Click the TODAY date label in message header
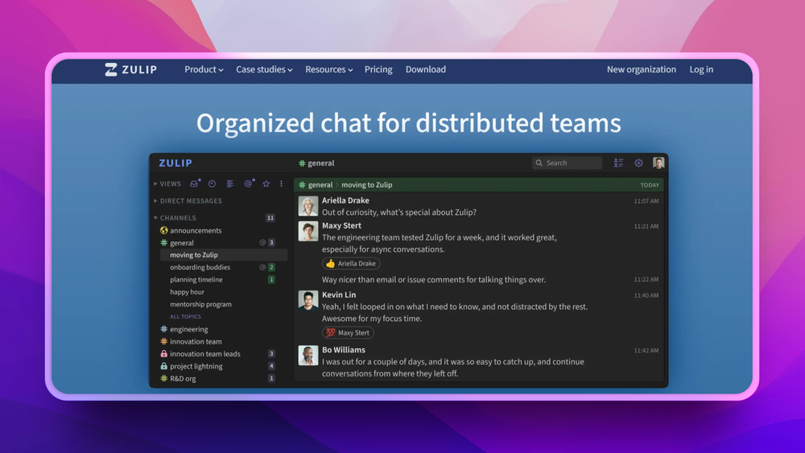The height and width of the screenshot is (453, 805). coord(650,185)
